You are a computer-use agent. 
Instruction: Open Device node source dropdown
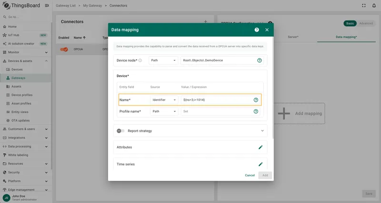pyautogui.click(x=163, y=60)
